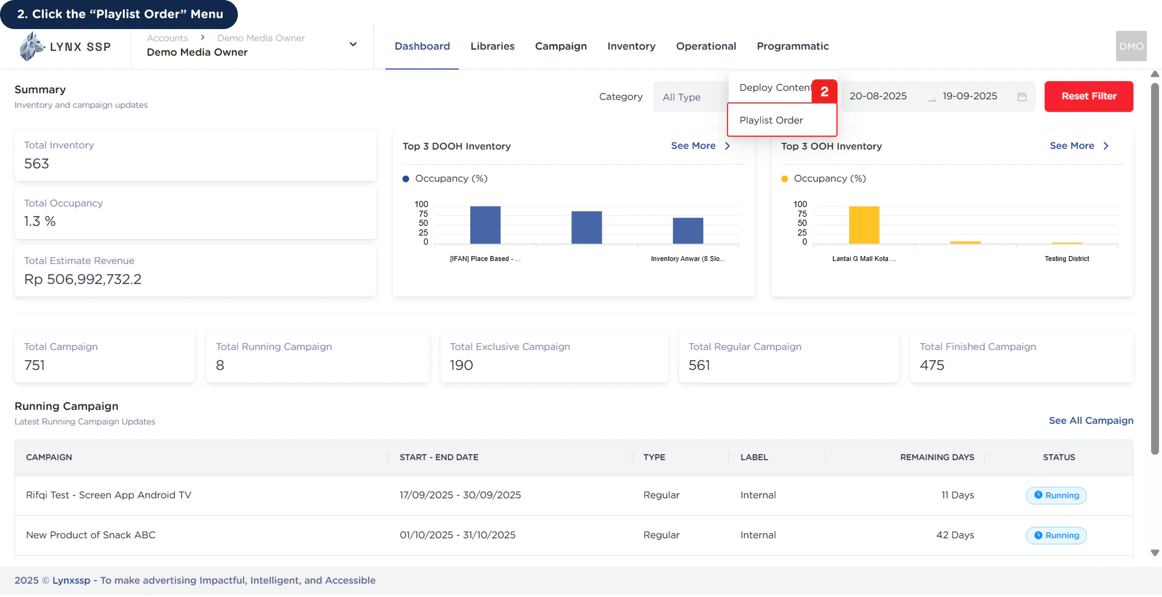The width and height of the screenshot is (1162, 597).
Task: Click the arrow next to DOOH See More
Action: coord(727,146)
